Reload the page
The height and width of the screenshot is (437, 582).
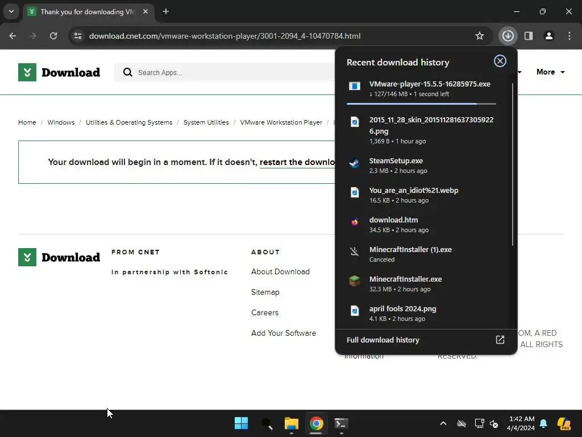pos(53,36)
